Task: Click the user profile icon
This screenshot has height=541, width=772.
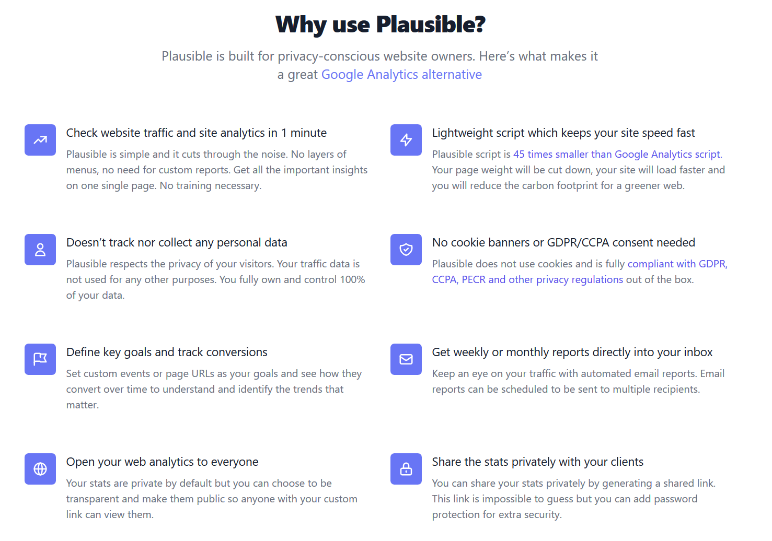Action: coord(40,250)
